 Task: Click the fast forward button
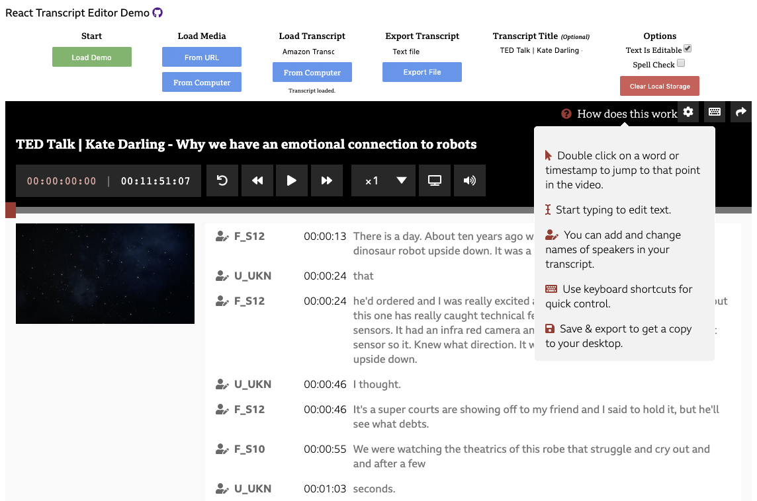(x=327, y=180)
